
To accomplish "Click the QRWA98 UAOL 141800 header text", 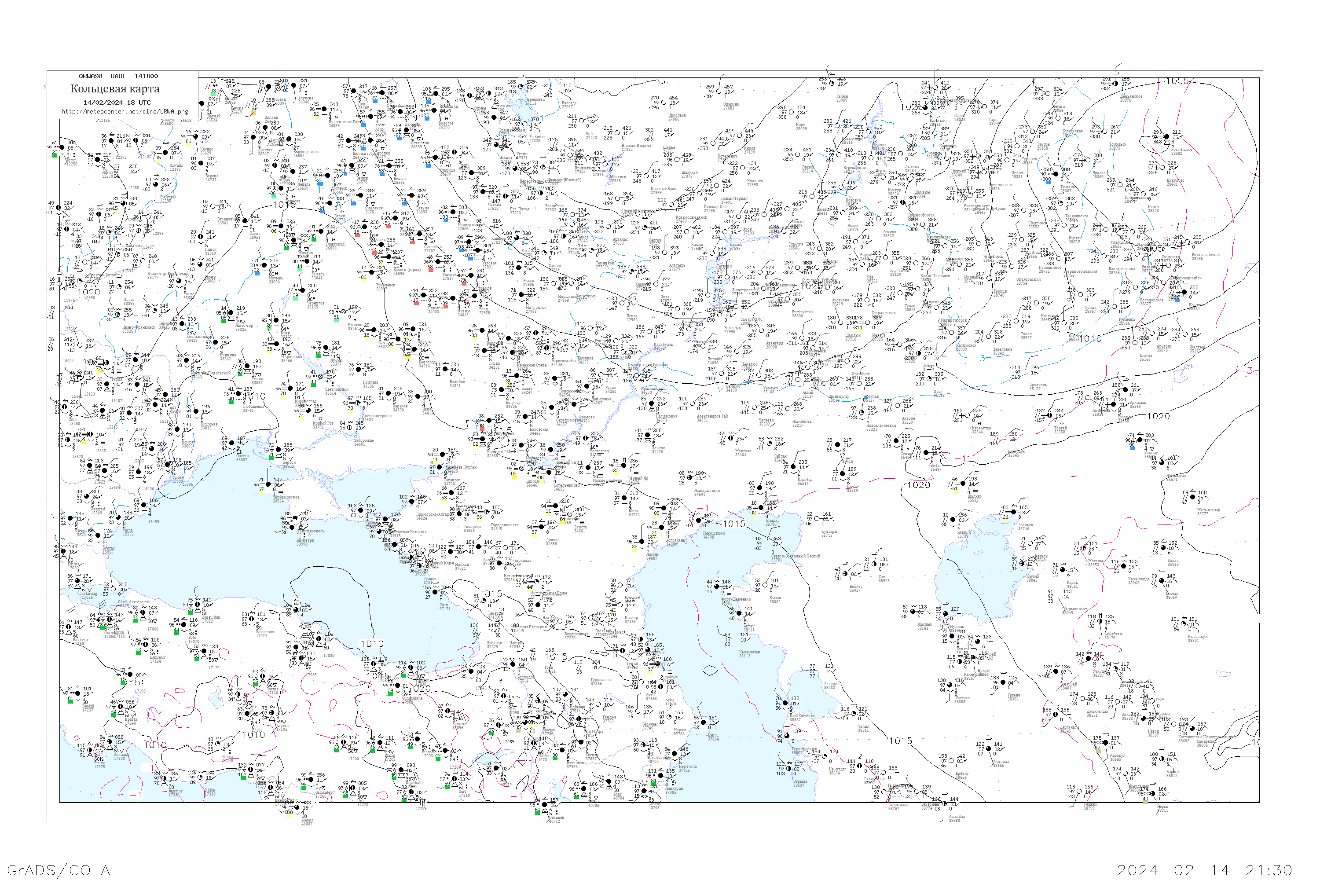I will point(118,76).
